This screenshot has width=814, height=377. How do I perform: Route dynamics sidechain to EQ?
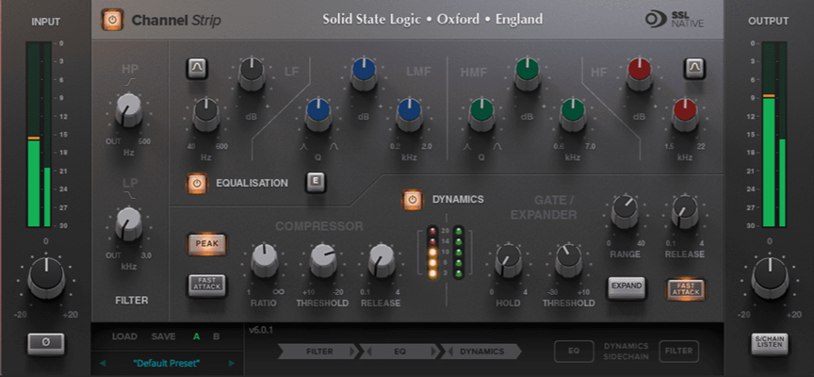tap(574, 351)
